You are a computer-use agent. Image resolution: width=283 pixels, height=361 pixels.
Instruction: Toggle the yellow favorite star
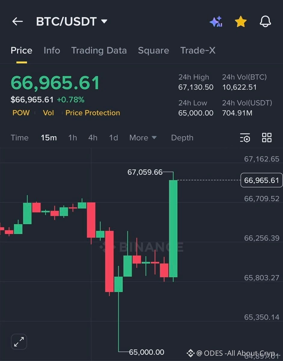click(241, 22)
